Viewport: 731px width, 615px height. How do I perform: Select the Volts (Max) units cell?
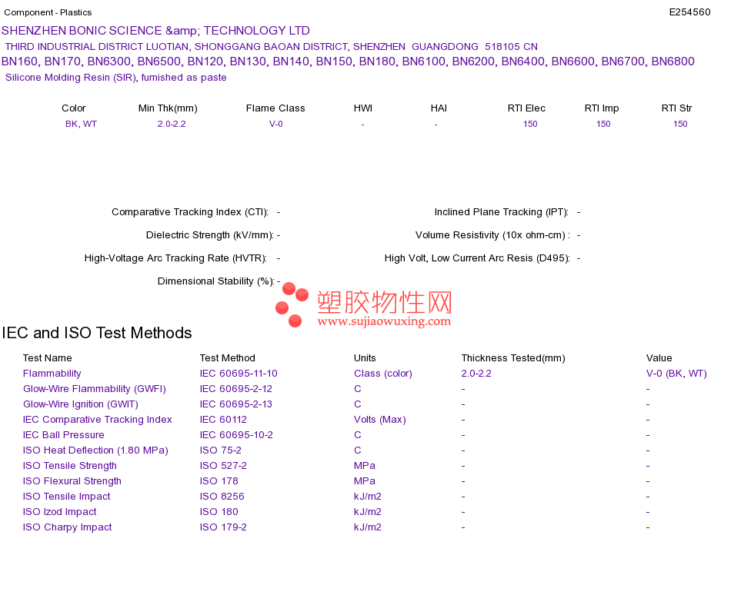click(380, 419)
